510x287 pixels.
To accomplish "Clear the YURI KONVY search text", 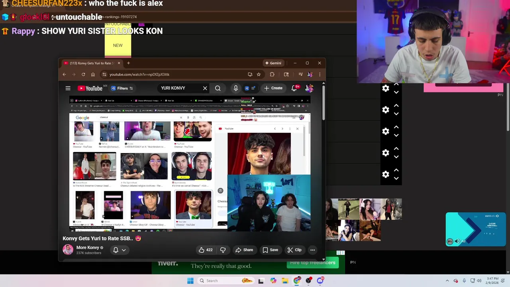I will (205, 88).
